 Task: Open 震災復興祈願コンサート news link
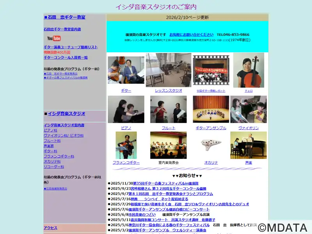pyautogui.click(x=173, y=220)
